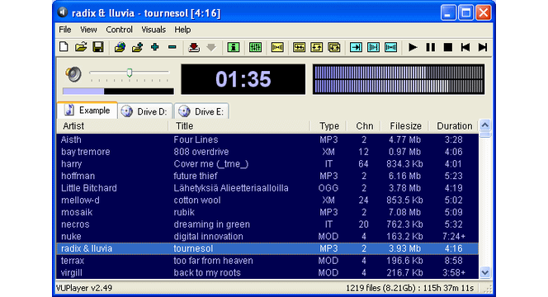The width and height of the screenshot is (548, 297).
Task: Sort playlist by Type column header
Action: click(328, 125)
